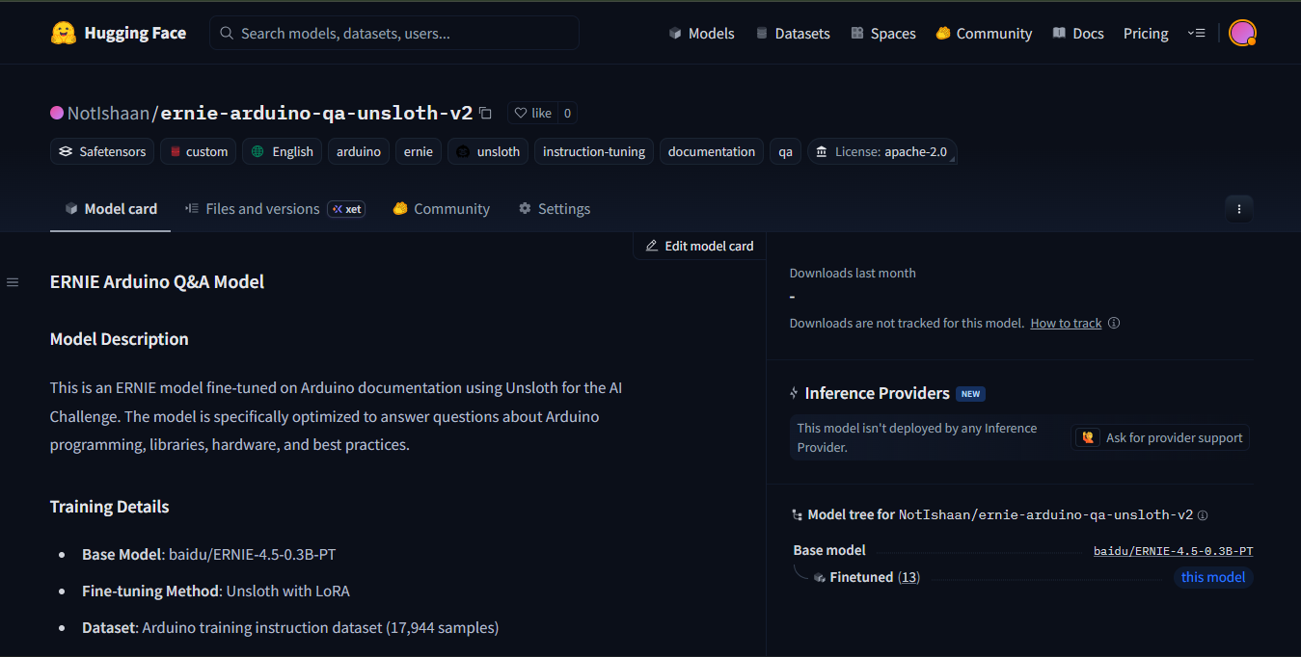This screenshot has width=1301, height=657.
Task: Open the Spaces nav item
Action: click(x=883, y=33)
